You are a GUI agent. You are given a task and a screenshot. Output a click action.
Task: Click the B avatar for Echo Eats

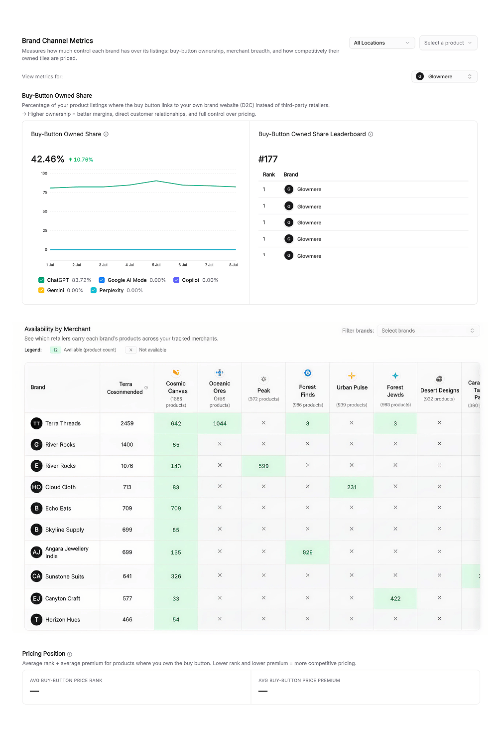36,508
